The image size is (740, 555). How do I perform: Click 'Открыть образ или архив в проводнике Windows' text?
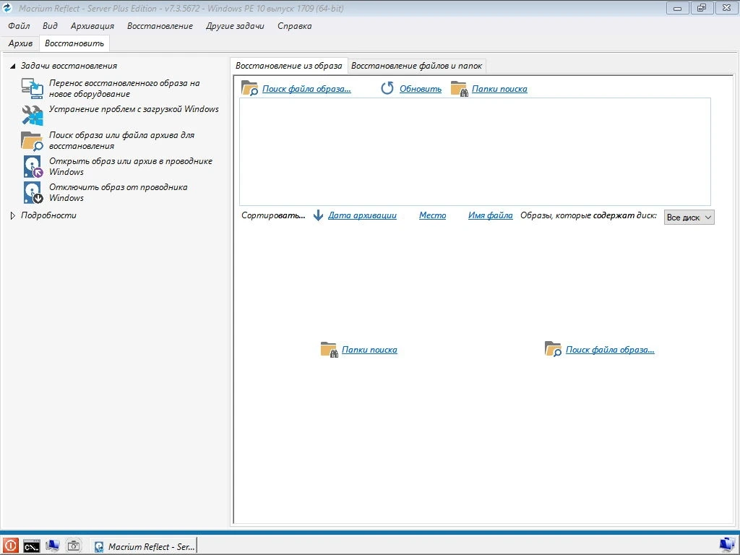pyautogui.click(x=130, y=167)
